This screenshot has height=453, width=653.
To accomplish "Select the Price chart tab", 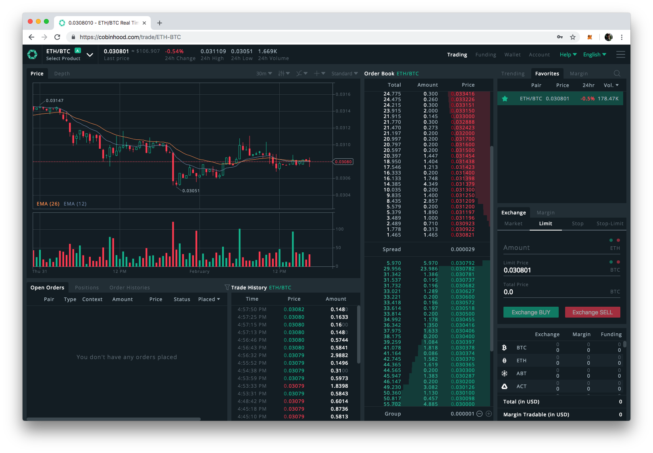I will coord(37,73).
